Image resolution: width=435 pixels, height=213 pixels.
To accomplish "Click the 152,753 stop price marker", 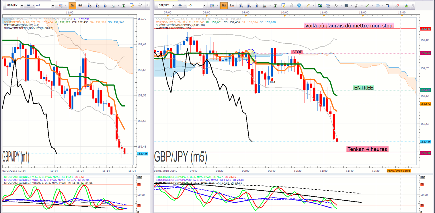I will pyautogui.click(x=425, y=53).
